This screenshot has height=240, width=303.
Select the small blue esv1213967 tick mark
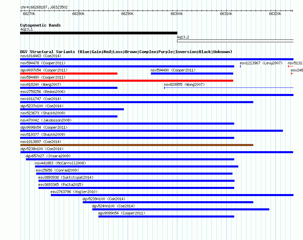pyautogui.click(x=240, y=66)
